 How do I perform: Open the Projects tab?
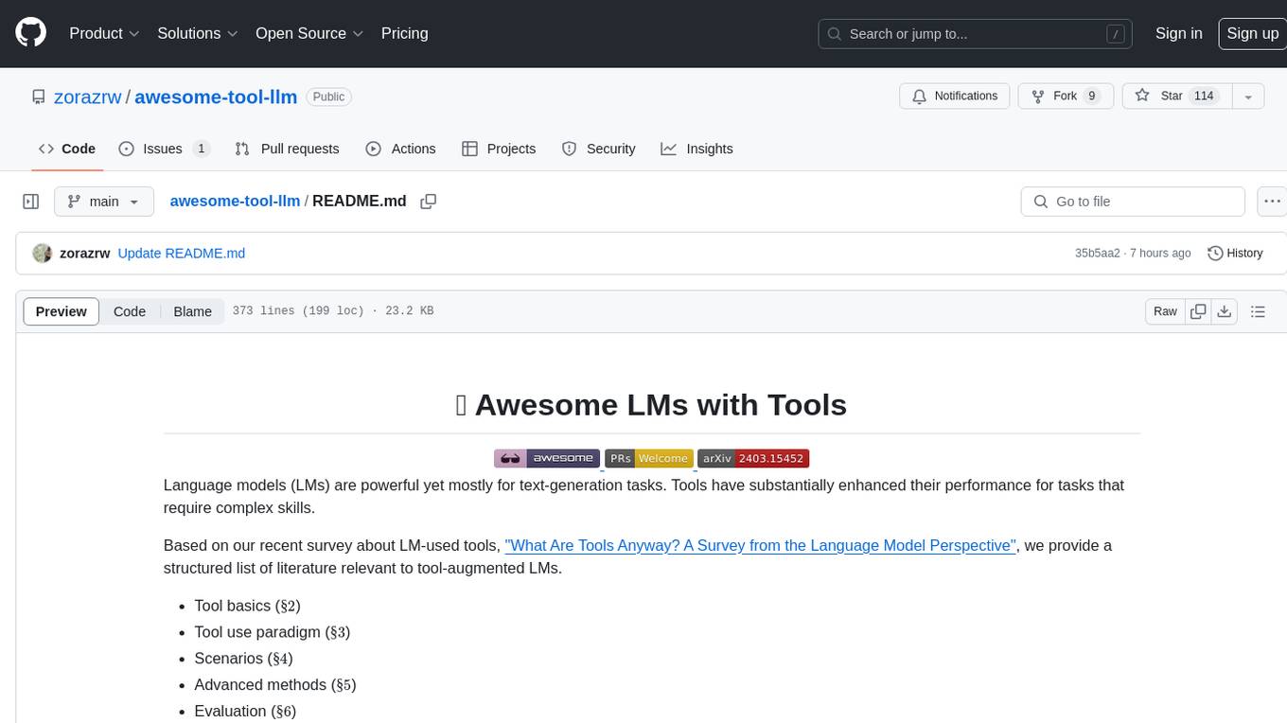coord(499,149)
